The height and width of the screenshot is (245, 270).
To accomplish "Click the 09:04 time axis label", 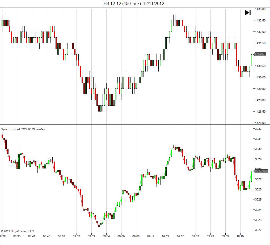I will click(x=106, y=236).
